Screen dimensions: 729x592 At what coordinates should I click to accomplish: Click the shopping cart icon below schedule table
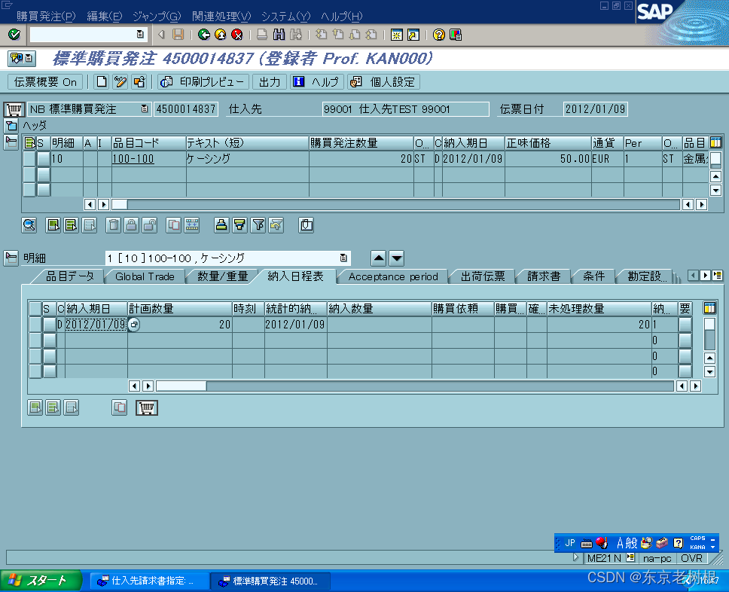coord(146,407)
